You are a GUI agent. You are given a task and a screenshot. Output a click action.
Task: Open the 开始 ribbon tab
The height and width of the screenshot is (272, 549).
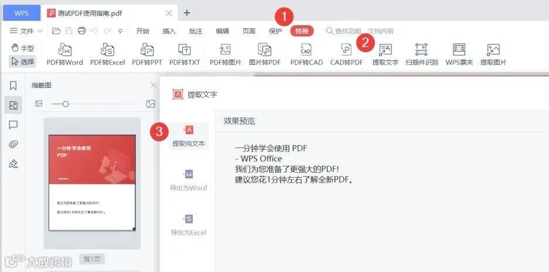pos(142,31)
